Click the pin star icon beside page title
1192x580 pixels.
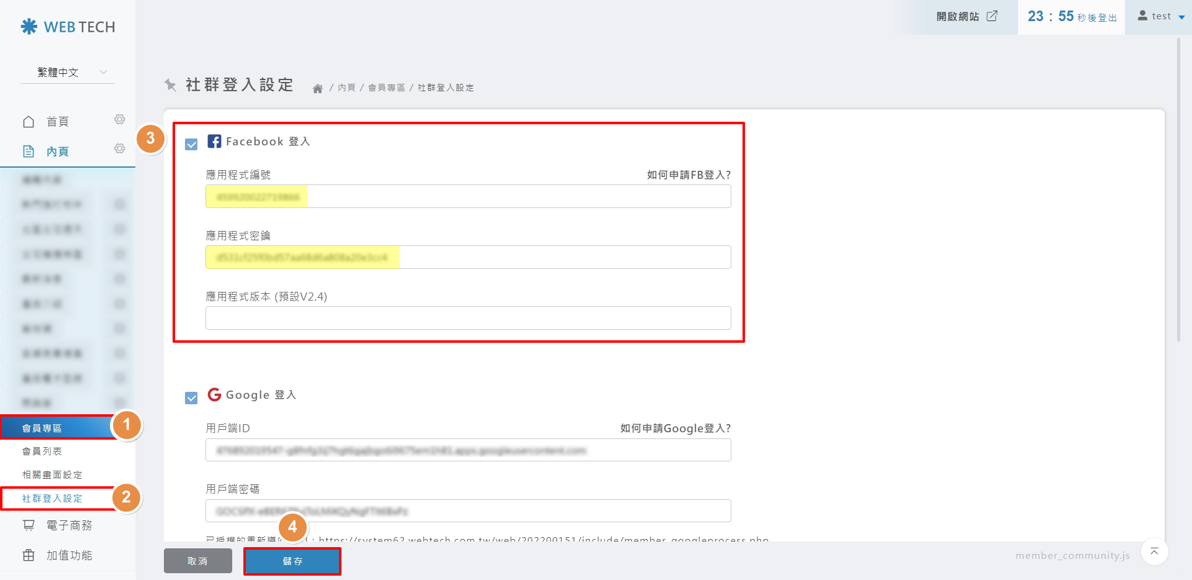pos(170,84)
